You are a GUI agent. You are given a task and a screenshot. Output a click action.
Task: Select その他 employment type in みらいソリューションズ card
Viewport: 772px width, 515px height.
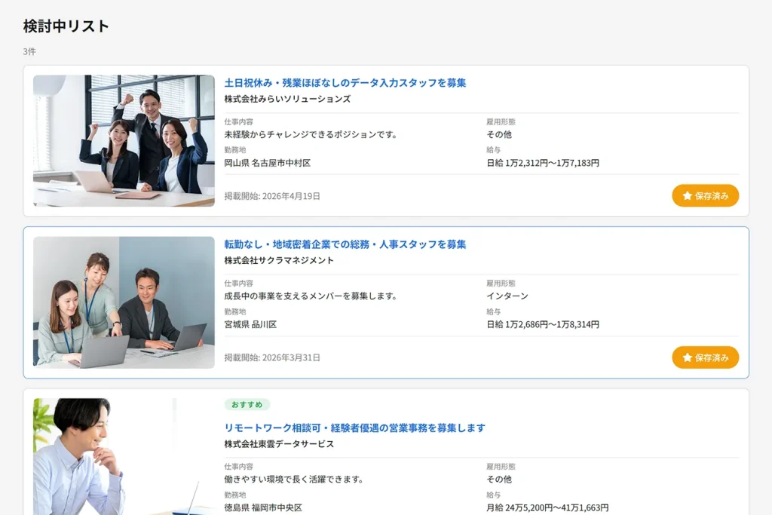pos(499,134)
